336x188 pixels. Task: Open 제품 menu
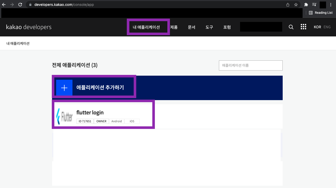pos(174,27)
